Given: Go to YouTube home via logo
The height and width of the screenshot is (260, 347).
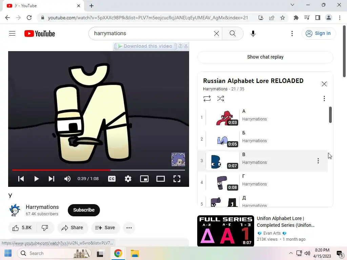Looking at the screenshot, I should click(40, 34).
